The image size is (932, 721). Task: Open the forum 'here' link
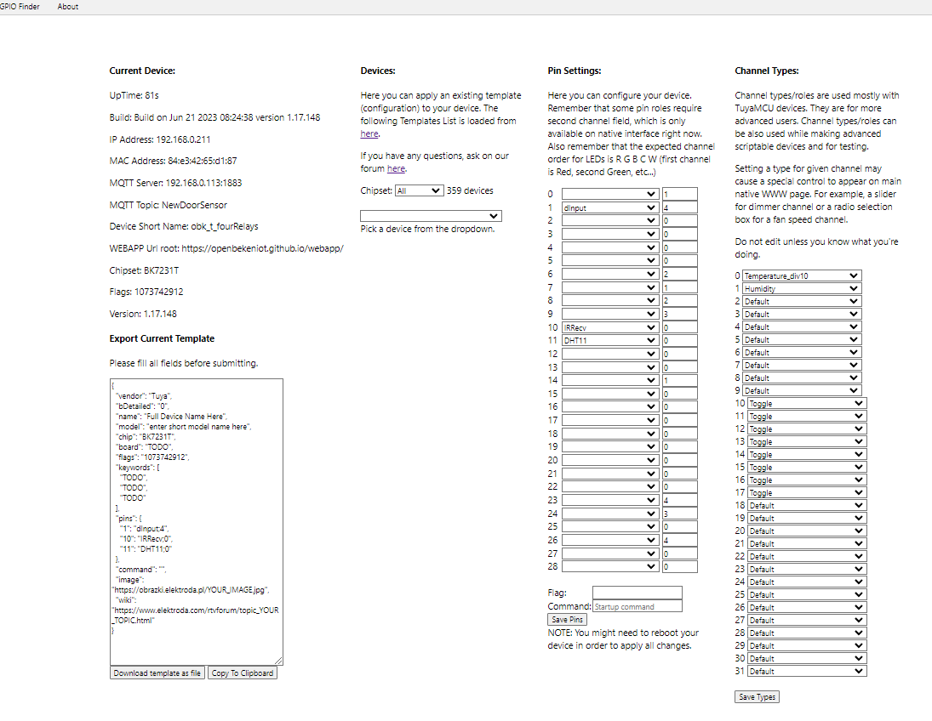pos(396,168)
